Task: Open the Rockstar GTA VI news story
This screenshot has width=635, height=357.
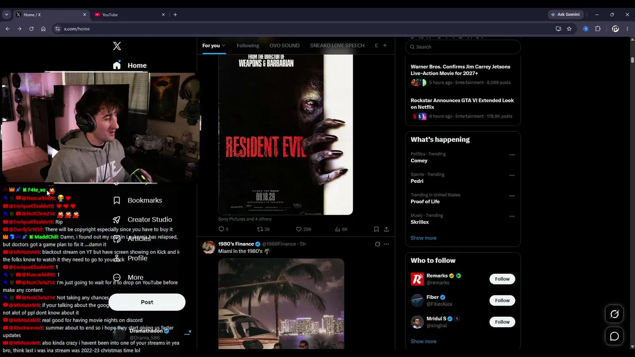Action: 462,108
